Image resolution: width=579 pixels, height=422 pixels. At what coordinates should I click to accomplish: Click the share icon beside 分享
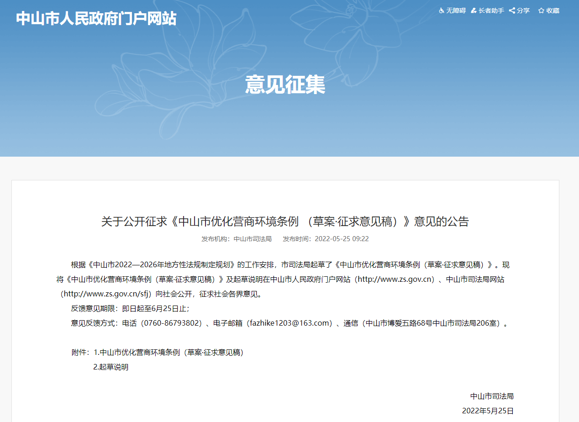click(x=512, y=11)
